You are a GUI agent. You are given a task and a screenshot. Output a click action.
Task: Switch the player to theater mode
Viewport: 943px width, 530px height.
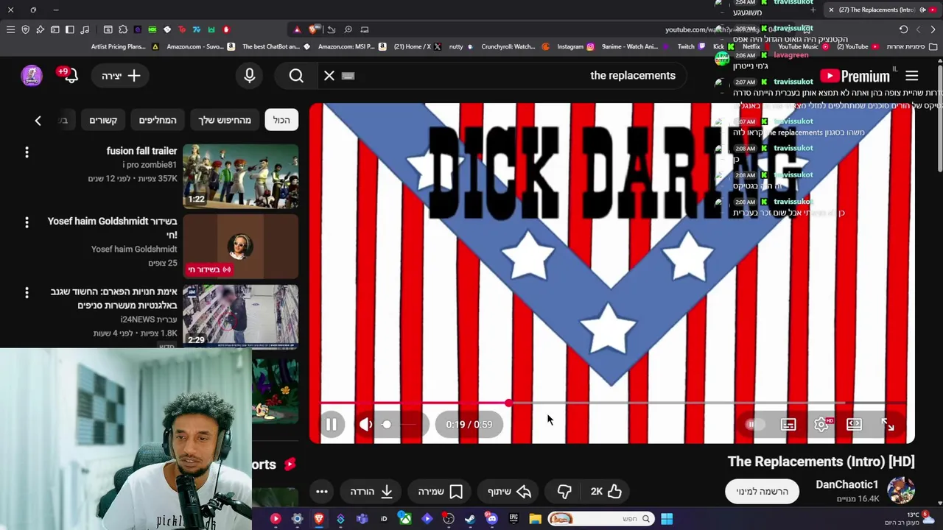point(854,425)
